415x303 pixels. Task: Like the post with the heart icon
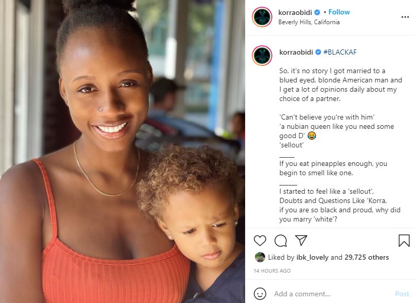260,241
